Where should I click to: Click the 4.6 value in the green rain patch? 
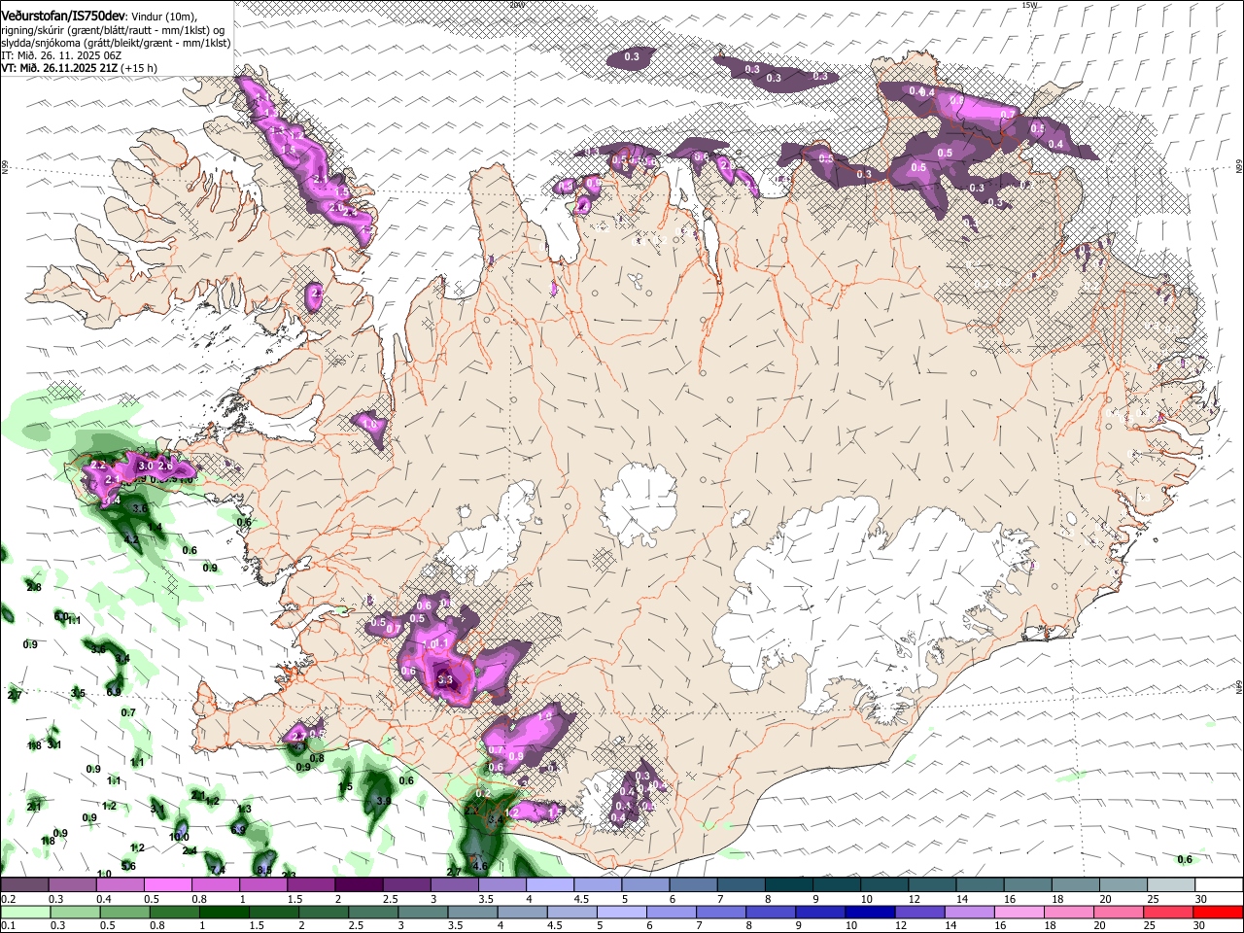[479, 865]
